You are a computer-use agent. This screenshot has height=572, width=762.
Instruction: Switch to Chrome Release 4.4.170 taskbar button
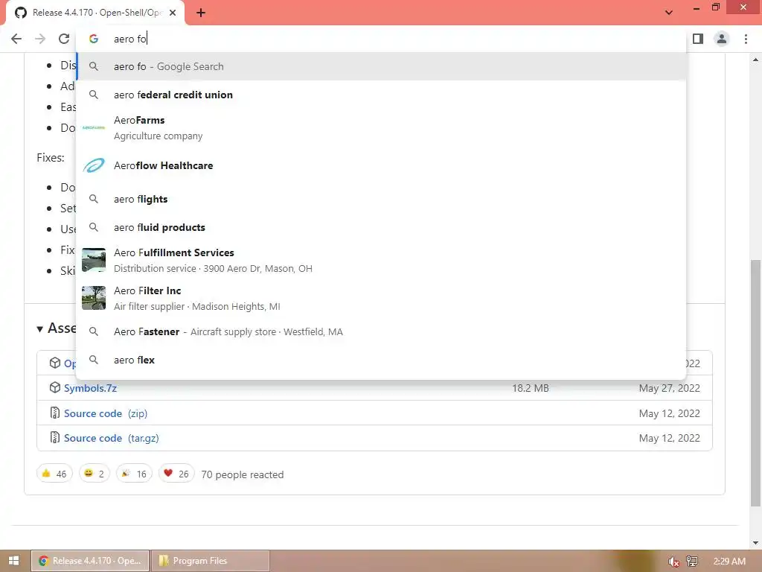click(x=90, y=561)
